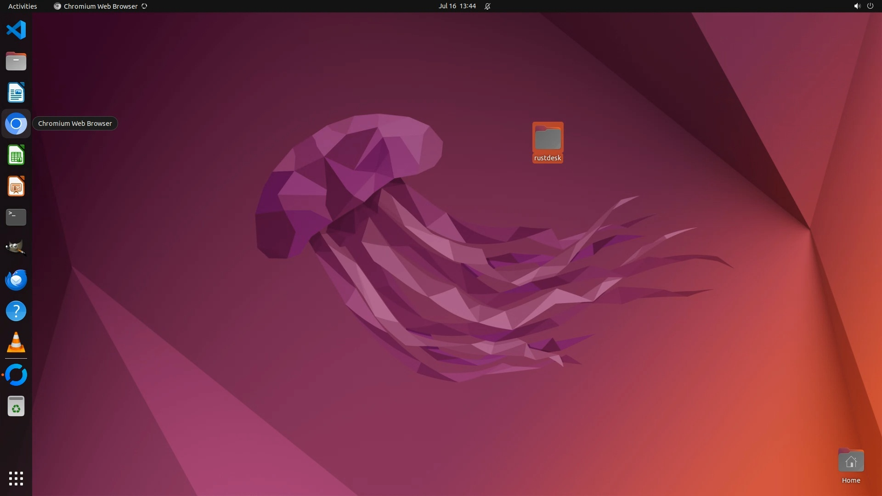The image size is (882, 496).
Task: Open the Activities overview
Action: pyautogui.click(x=23, y=6)
